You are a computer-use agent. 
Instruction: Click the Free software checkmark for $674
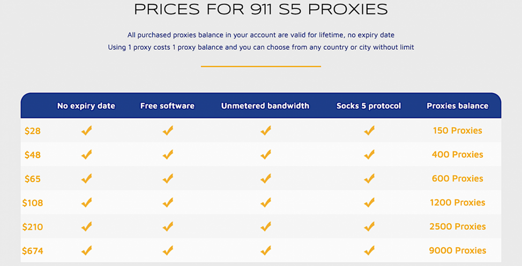point(168,250)
